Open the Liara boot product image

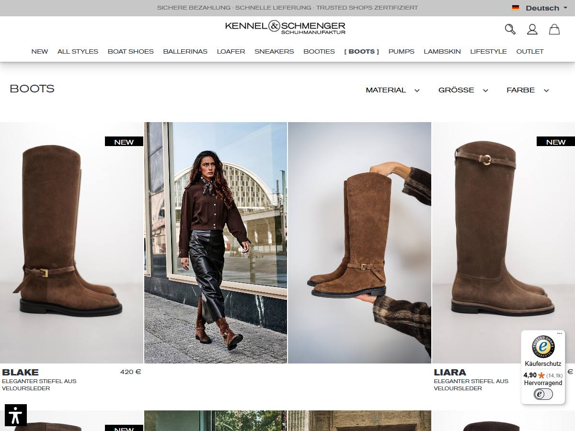coord(503,243)
